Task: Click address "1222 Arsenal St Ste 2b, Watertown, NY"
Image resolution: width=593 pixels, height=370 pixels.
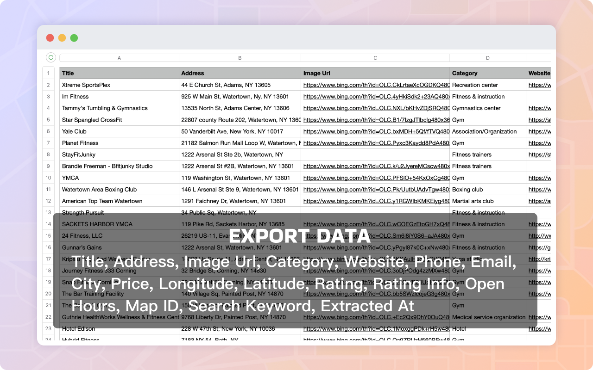Action: [x=240, y=154]
